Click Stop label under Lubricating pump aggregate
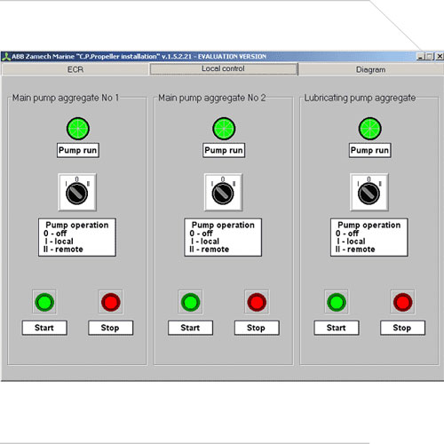The height and width of the screenshot is (444, 444). [x=402, y=328]
